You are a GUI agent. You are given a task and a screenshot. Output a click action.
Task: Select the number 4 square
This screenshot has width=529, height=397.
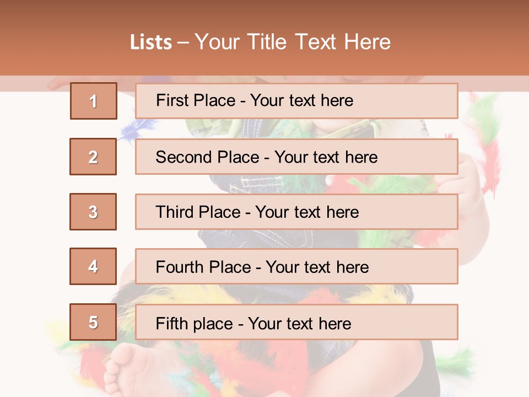(93, 266)
